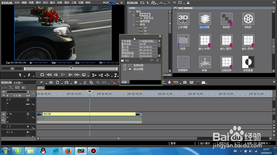
Task: Collapse the 转场 tree node
Action: point(134,25)
